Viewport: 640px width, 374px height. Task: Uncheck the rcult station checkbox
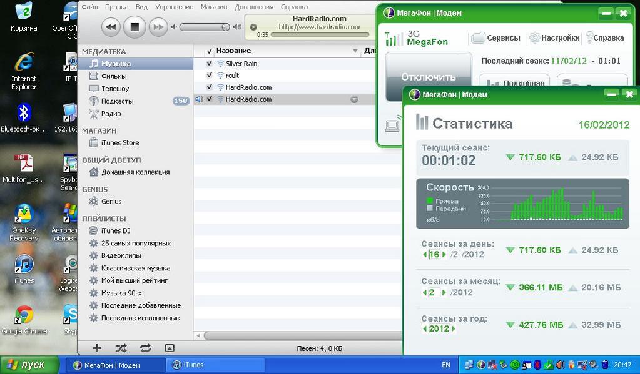(210, 76)
